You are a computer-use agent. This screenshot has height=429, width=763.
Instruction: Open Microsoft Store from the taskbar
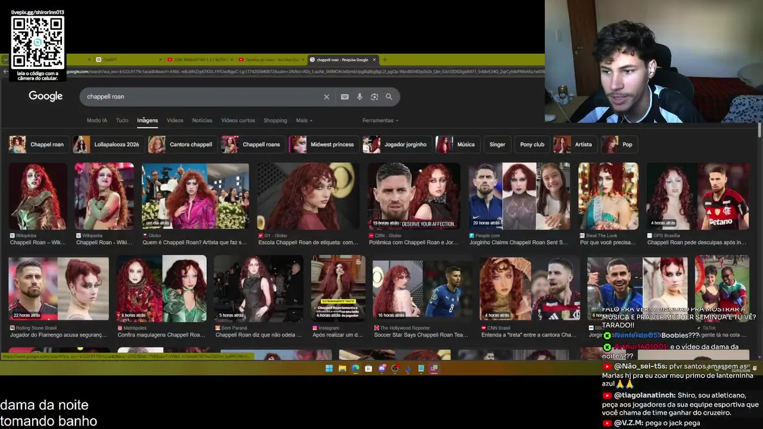point(368,368)
